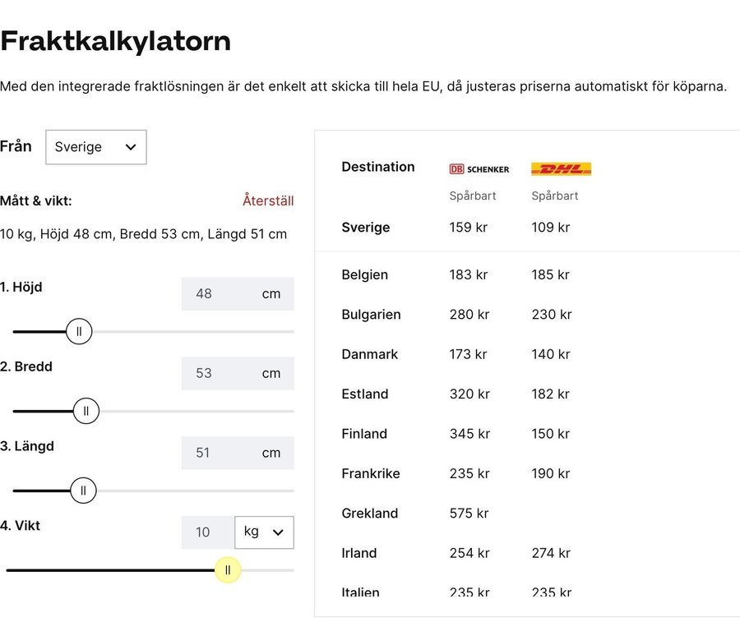This screenshot has width=740, height=622.
Task: Click the Danmark destination row
Action: pos(370,354)
